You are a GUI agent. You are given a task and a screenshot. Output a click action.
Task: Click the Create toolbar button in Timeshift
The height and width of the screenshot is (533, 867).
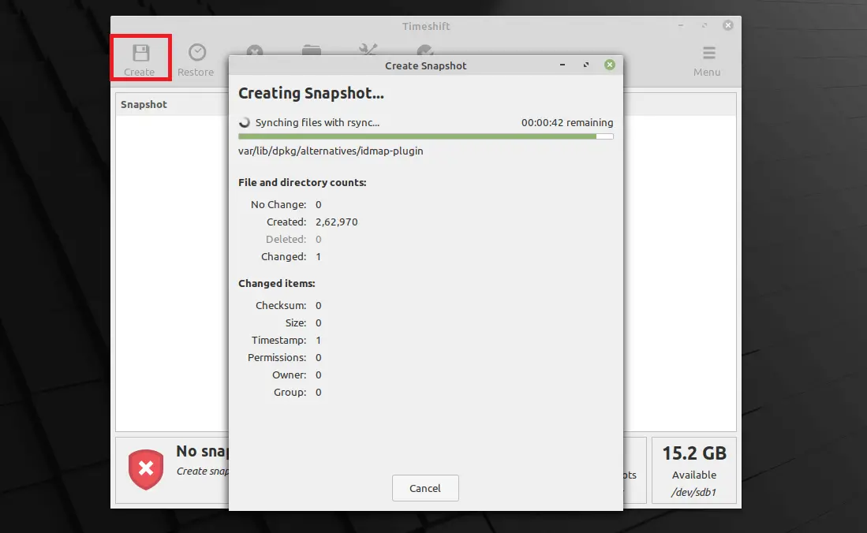[140, 58]
